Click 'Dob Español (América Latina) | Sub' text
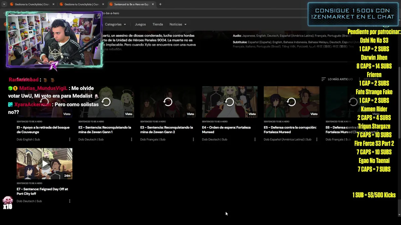The width and height of the screenshot is (401, 225). point(287,139)
